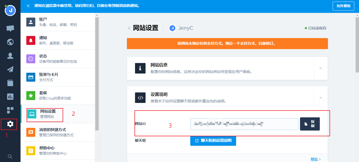
Task: Open the 聊天框的设置说明 button
Action: (213, 140)
